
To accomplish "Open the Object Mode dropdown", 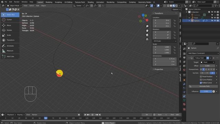I will (x=14, y=6).
